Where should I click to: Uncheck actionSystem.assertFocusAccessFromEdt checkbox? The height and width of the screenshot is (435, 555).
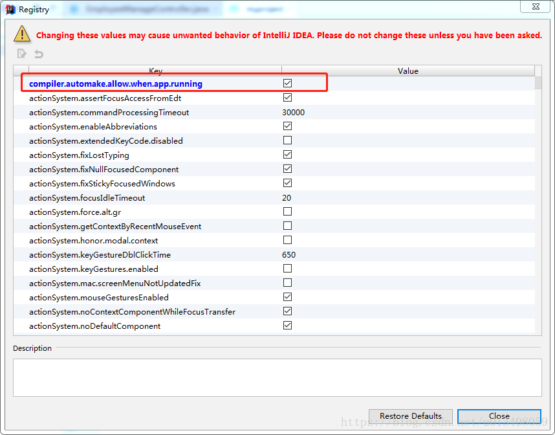[287, 97]
